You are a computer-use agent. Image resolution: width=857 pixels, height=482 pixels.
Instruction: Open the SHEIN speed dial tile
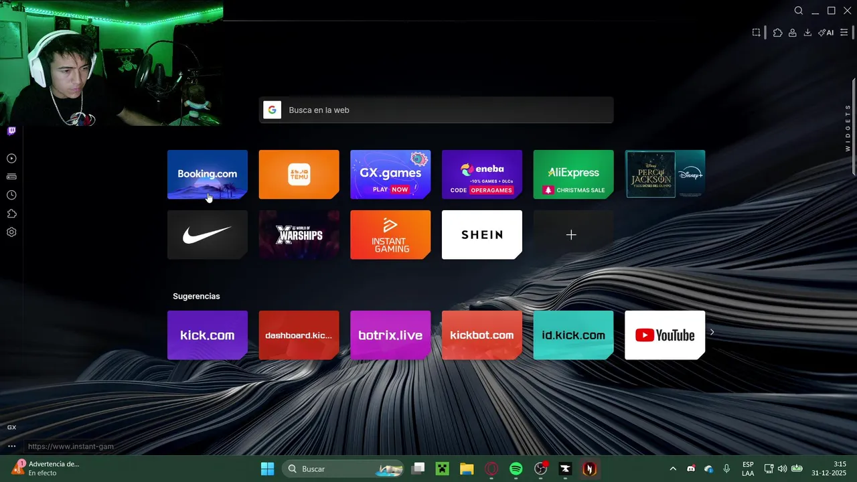[482, 234]
